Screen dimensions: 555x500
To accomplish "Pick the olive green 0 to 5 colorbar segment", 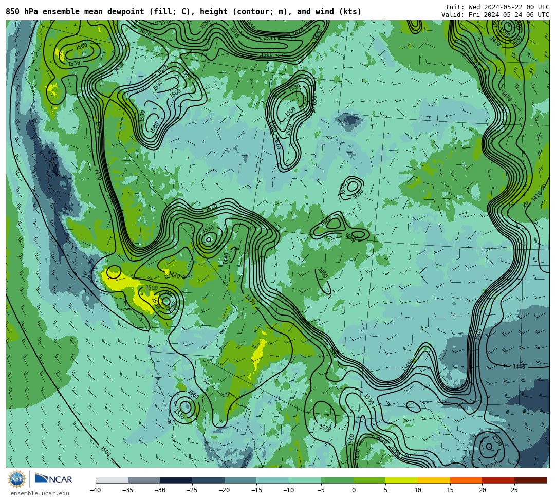I will pos(369,480).
